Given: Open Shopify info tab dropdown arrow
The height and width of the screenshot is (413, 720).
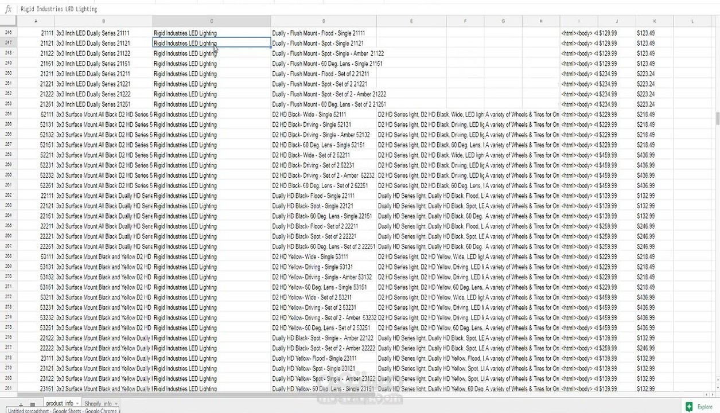Looking at the screenshot, I should (x=116, y=404).
